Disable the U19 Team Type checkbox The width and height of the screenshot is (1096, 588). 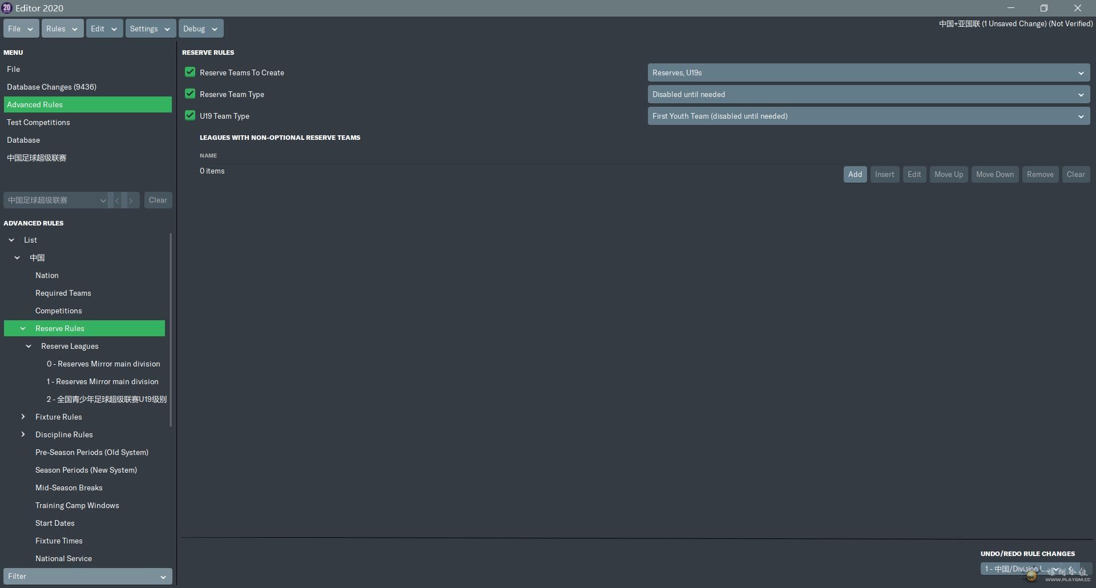pos(190,116)
